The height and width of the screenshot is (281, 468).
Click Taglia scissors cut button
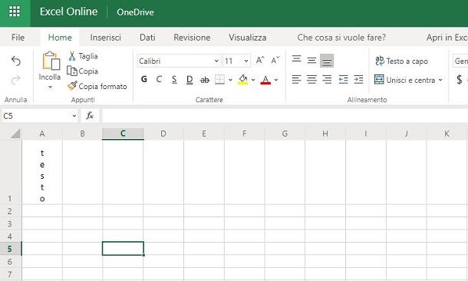83,56
